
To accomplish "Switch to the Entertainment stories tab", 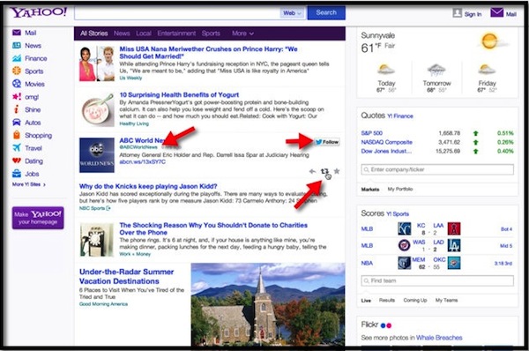I will (176, 34).
